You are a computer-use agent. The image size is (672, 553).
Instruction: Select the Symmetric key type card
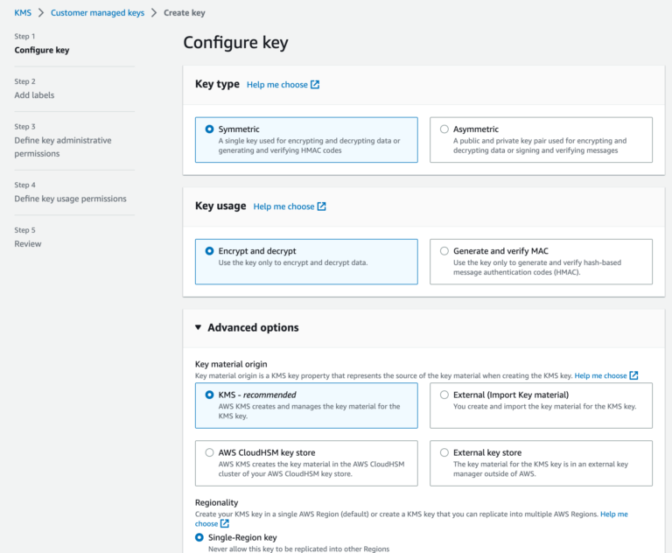tap(306, 140)
